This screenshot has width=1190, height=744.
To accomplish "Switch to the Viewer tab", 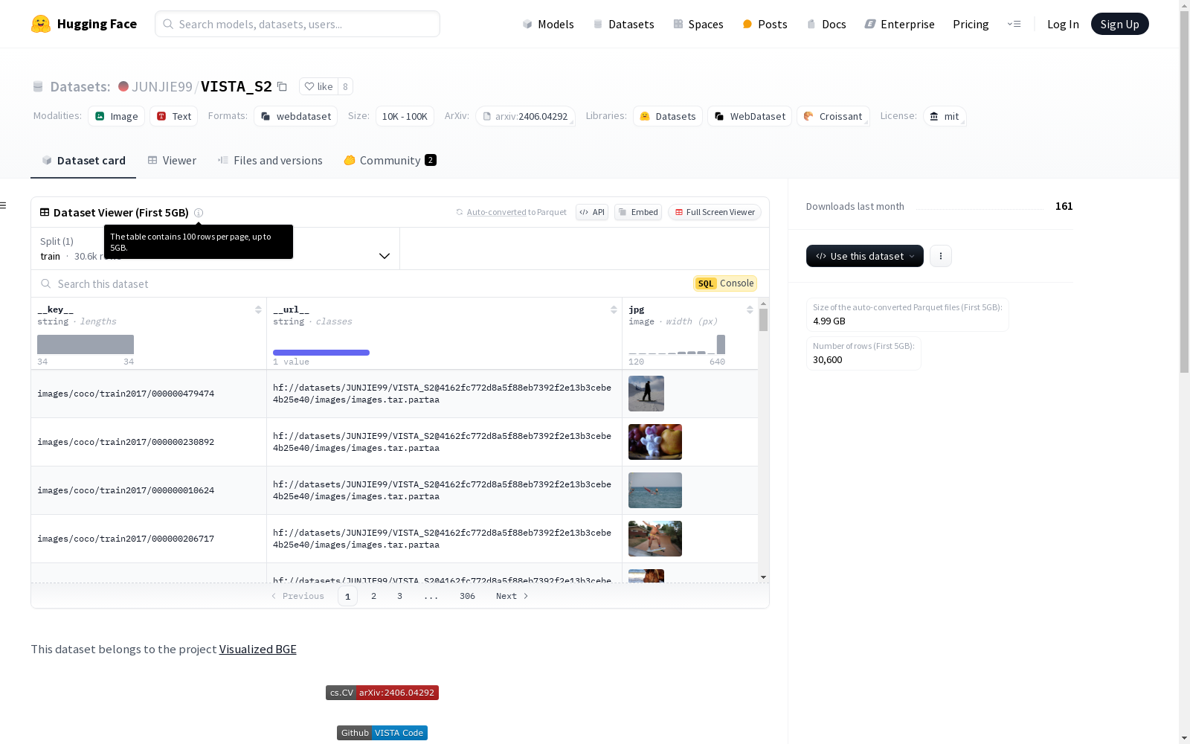I will click(172, 161).
